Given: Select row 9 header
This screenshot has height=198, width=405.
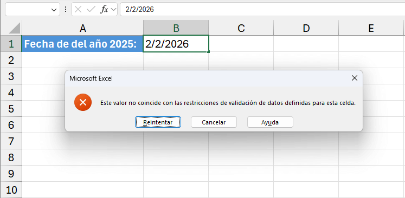Looking at the screenshot, I should tap(11, 174).
